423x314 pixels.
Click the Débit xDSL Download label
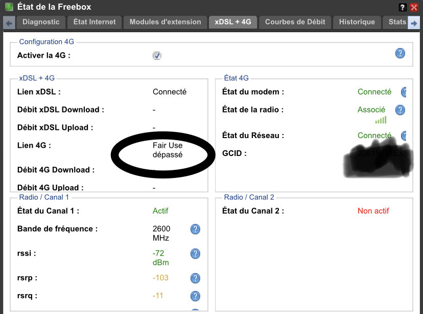pyautogui.click(x=61, y=109)
